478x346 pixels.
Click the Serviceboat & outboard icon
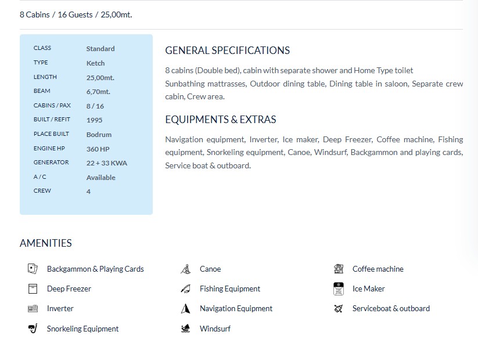point(339,308)
